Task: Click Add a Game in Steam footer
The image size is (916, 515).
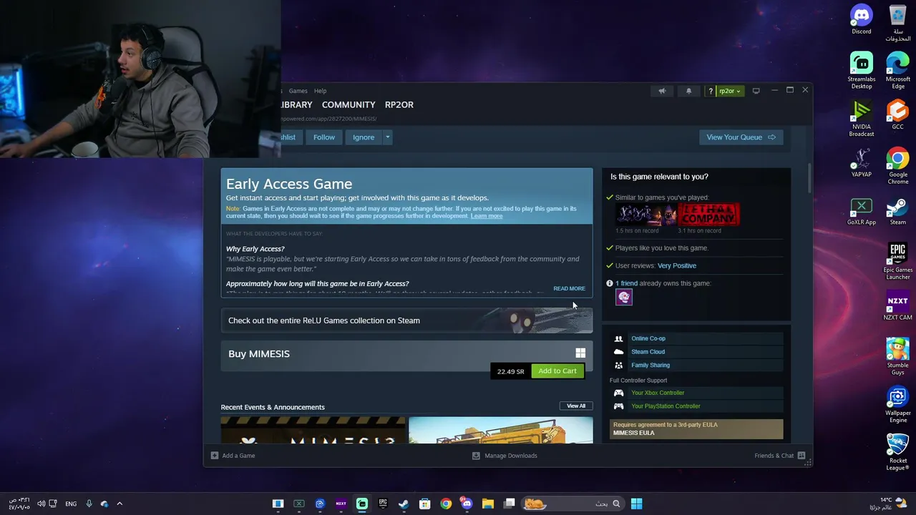Action: pos(233,456)
